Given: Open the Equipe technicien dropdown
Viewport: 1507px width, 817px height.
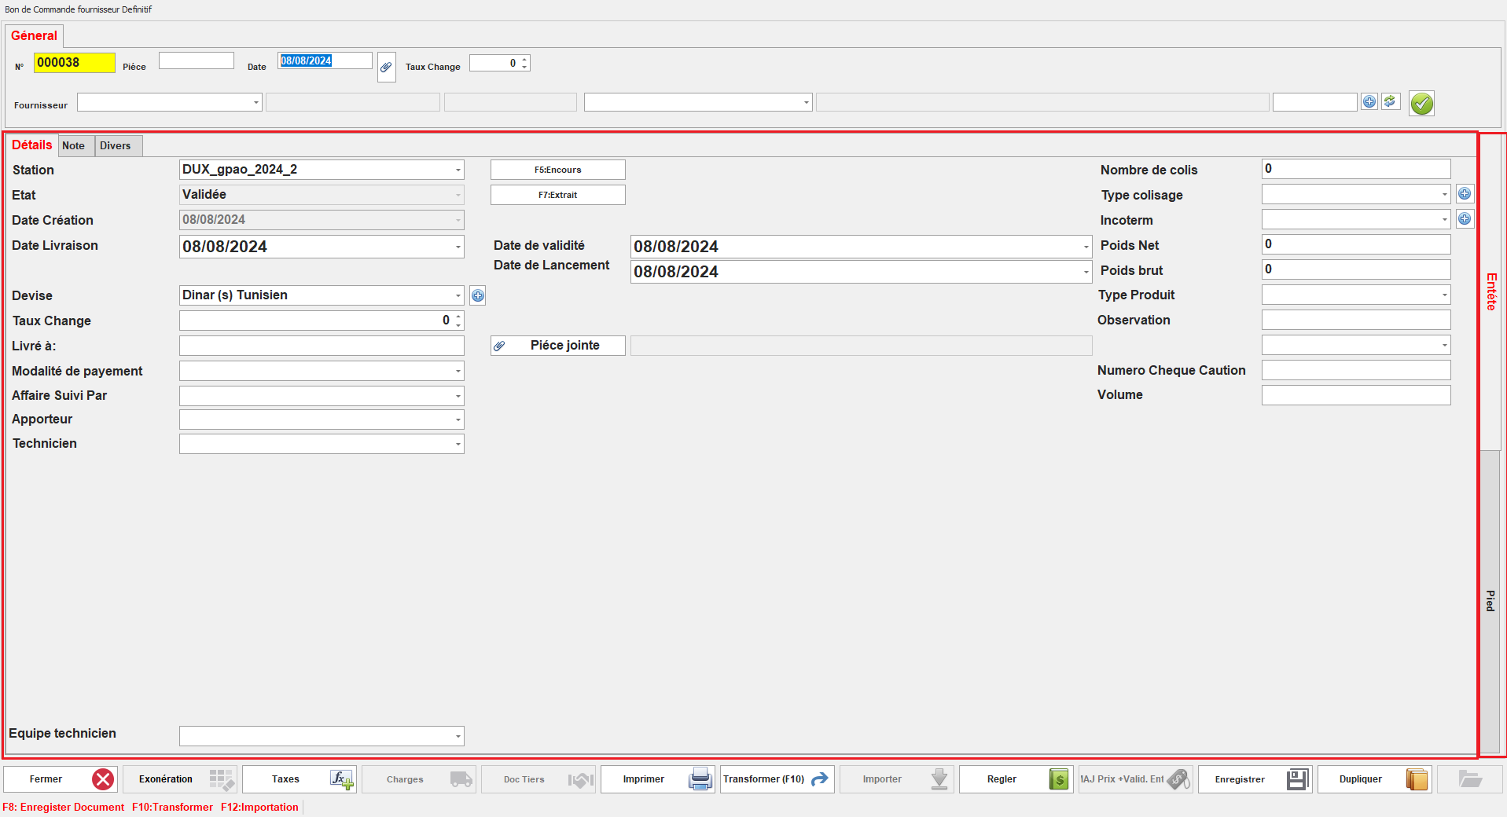Looking at the screenshot, I should point(458,736).
